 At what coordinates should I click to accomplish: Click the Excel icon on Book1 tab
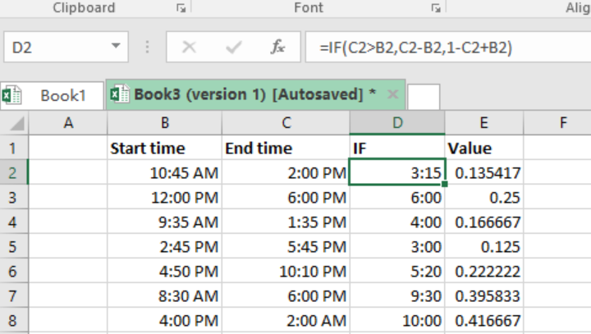point(11,95)
